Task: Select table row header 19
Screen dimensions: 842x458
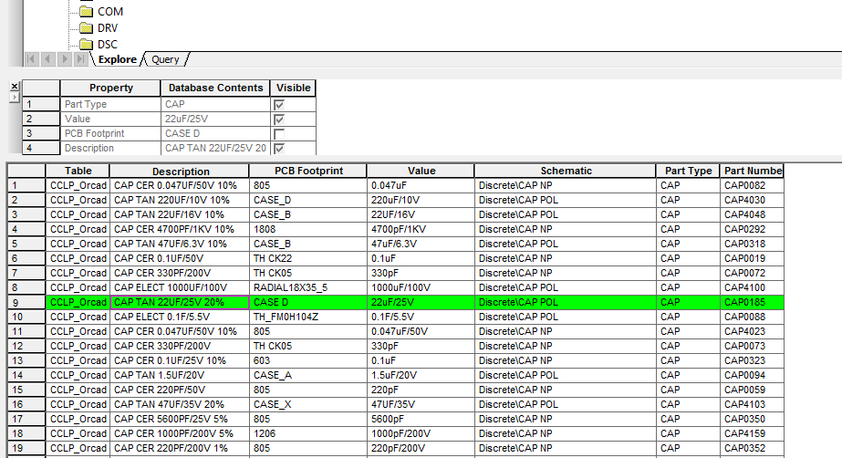Action: pos(26,448)
